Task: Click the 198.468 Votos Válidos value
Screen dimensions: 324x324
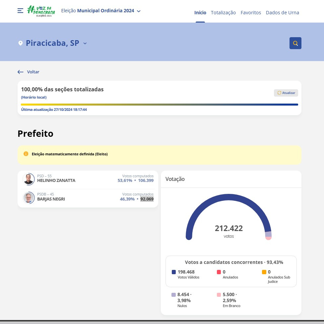Action: 186,272
